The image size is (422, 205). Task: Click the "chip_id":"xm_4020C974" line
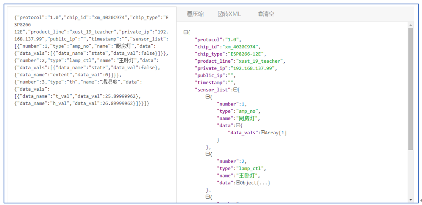point(228,47)
